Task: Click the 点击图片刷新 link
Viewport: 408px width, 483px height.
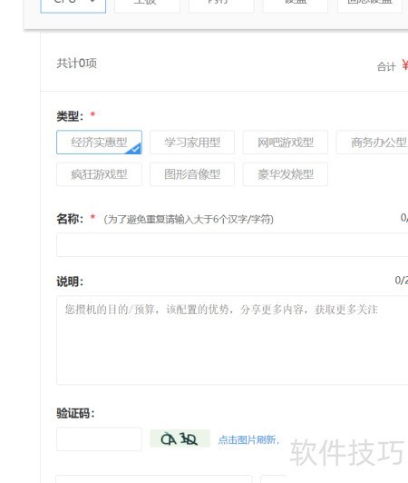Action: coord(248,439)
